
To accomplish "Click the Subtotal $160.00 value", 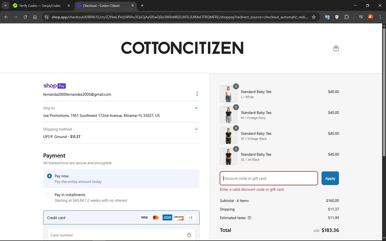I will tap(332, 201).
